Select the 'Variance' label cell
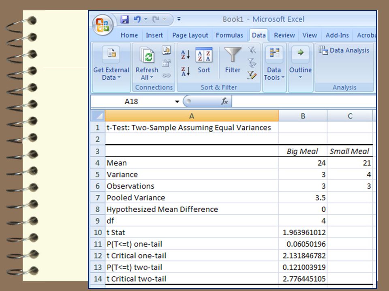 coord(192,175)
